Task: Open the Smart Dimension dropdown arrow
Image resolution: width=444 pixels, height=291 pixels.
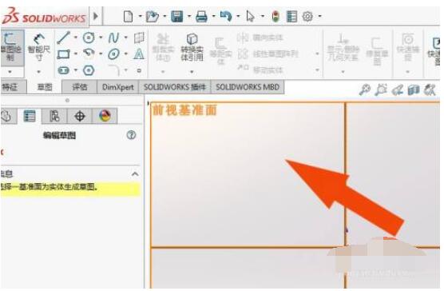Action: pyautogui.click(x=39, y=72)
